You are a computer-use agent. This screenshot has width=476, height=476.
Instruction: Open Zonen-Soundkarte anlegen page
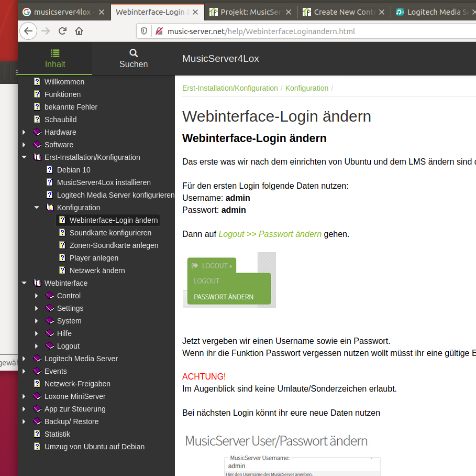point(114,245)
